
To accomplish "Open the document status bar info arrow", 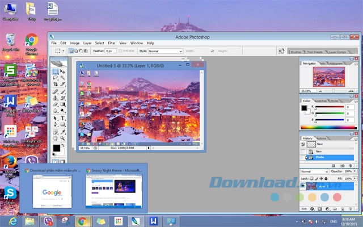I will pos(149,148).
